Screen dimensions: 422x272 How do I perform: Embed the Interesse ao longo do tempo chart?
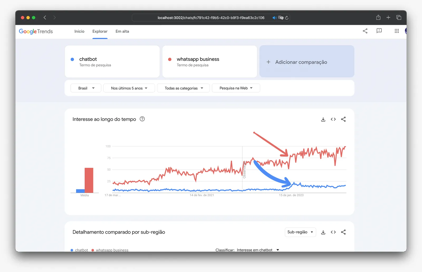(x=333, y=119)
